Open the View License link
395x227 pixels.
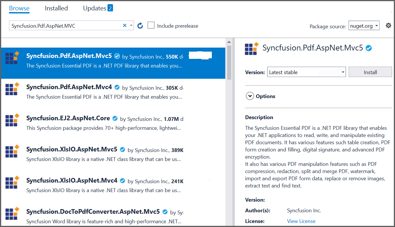pos(301,221)
